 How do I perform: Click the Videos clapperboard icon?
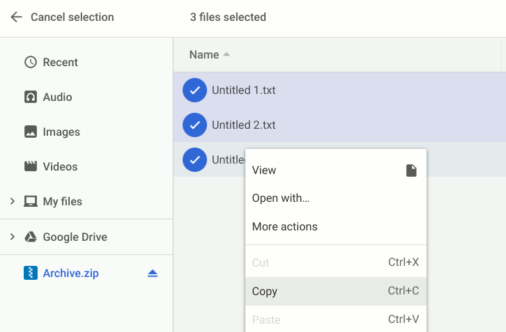click(x=31, y=166)
